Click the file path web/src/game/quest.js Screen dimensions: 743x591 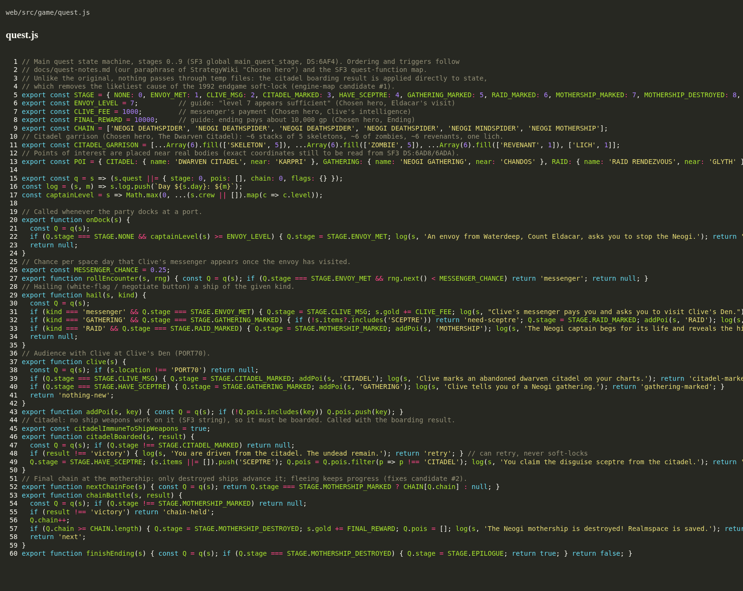[x=48, y=13]
